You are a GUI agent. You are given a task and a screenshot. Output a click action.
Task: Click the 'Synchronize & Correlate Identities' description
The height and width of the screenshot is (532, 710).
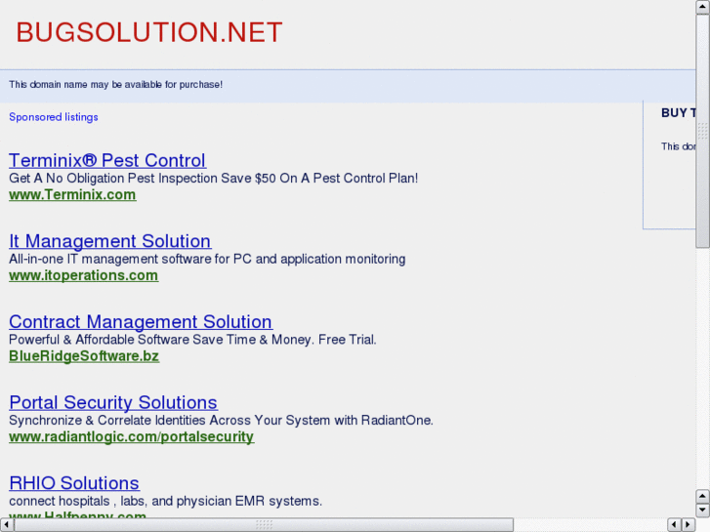pos(221,420)
